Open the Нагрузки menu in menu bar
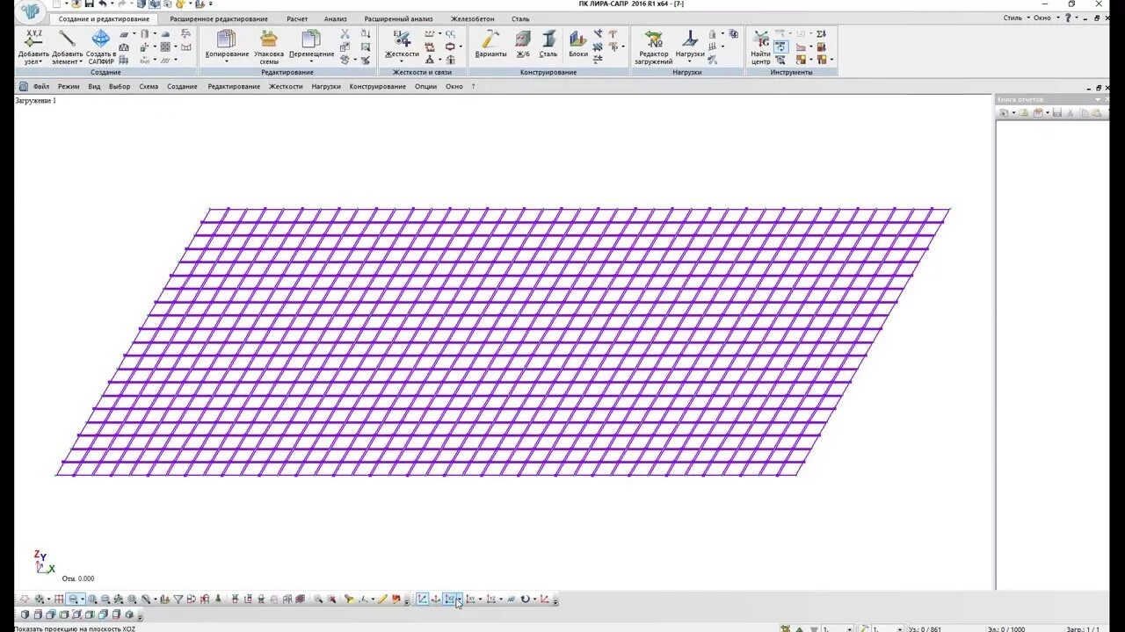 pyautogui.click(x=325, y=87)
